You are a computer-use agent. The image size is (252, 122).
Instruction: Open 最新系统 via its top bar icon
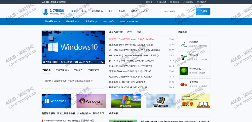pos(171,2)
